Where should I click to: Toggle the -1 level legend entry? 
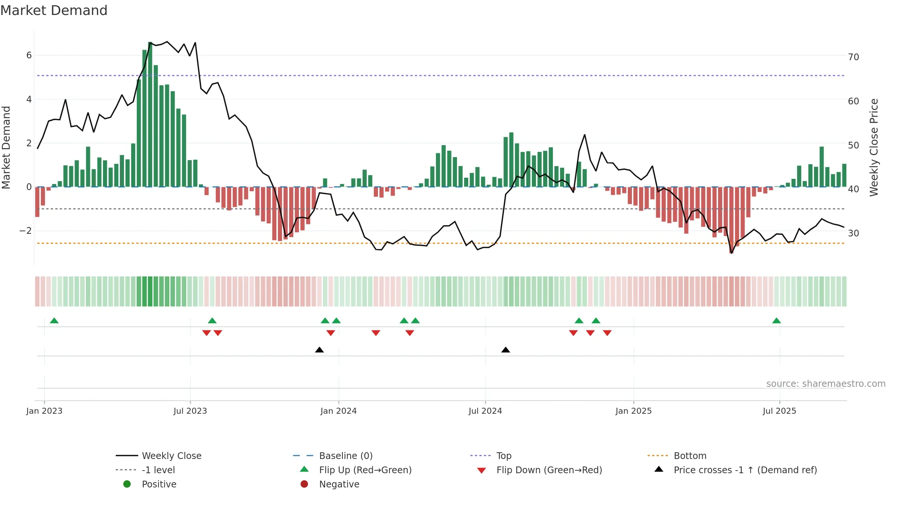coord(145,470)
